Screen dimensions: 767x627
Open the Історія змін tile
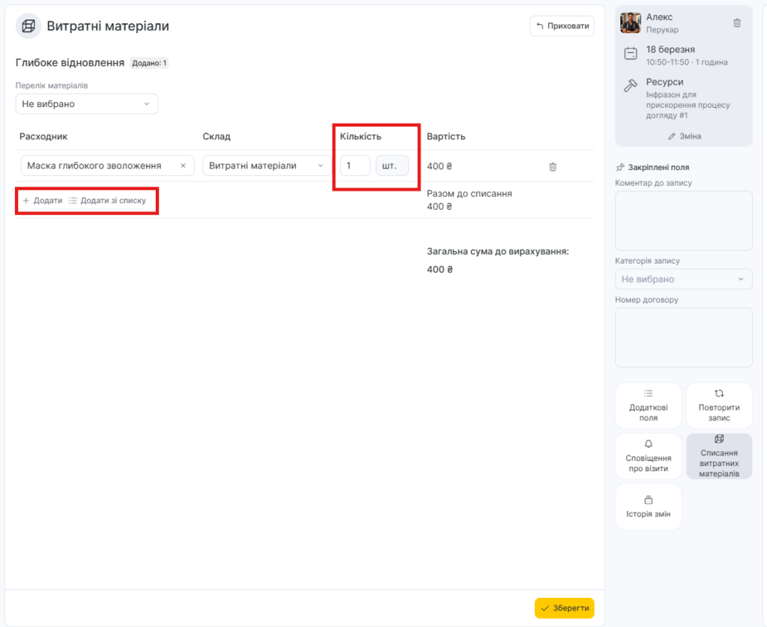[x=648, y=507]
